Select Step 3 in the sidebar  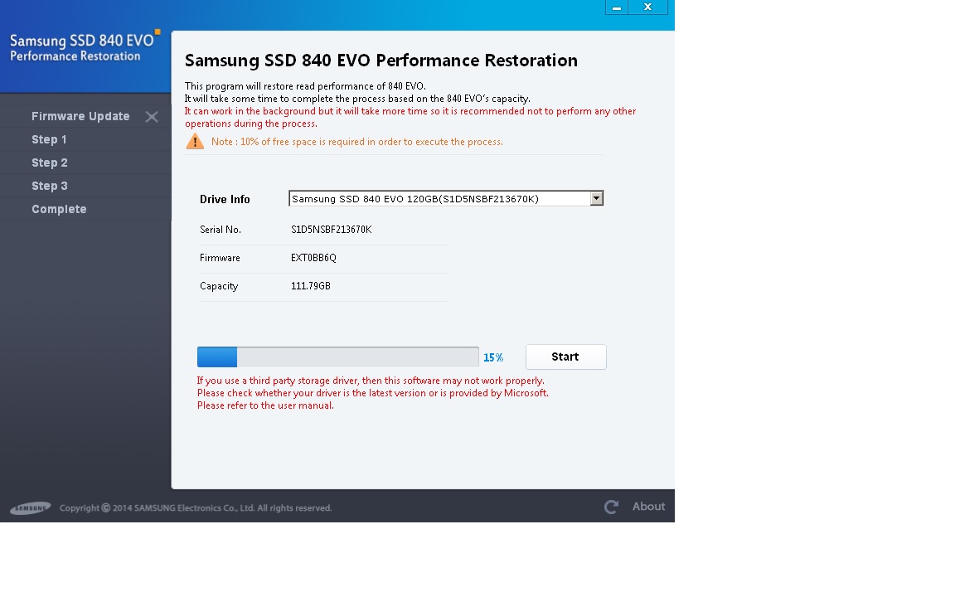(x=50, y=186)
